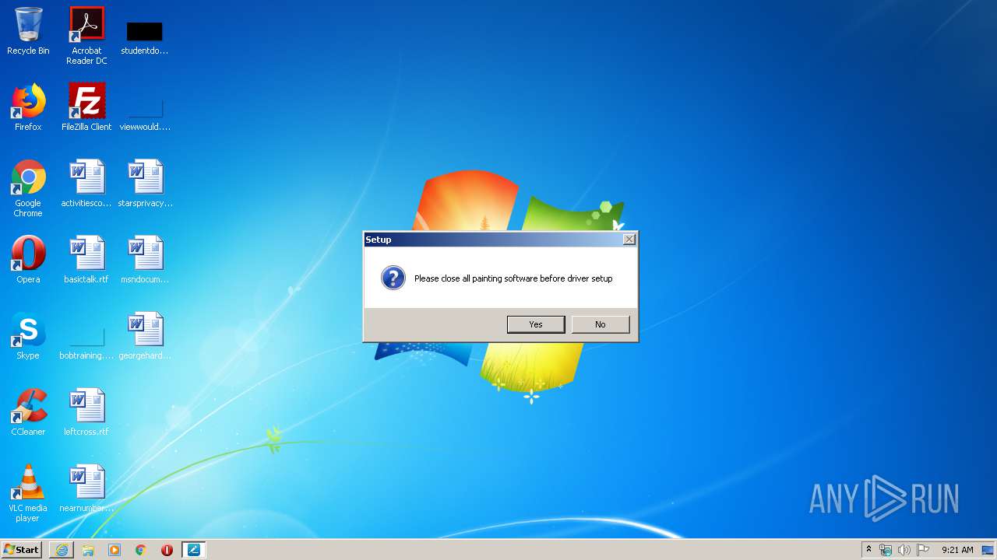Viewport: 997px width, 560px height.
Task: Select the studentdo... desktop file
Action: point(145,37)
